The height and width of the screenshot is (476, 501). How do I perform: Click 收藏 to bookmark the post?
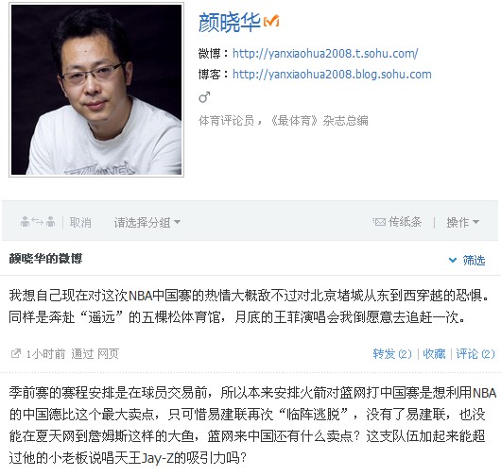pos(434,354)
